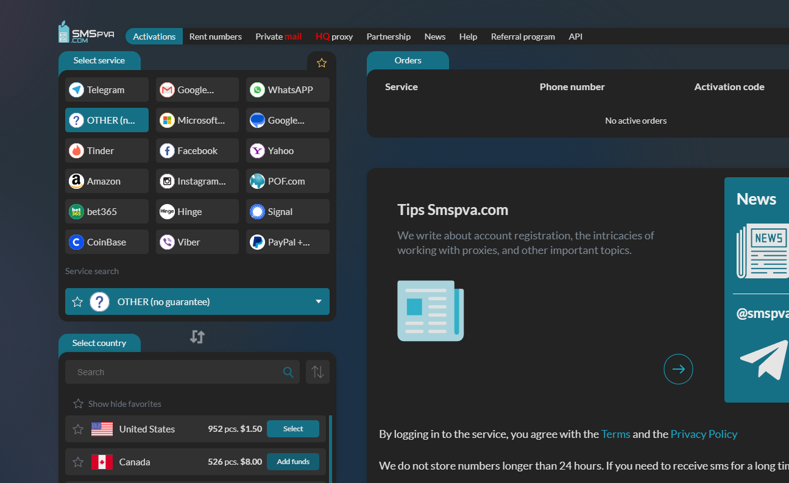Choose the Google Messages tile with the blue bubble icon
The height and width of the screenshot is (483, 789).
(x=288, y=120)
